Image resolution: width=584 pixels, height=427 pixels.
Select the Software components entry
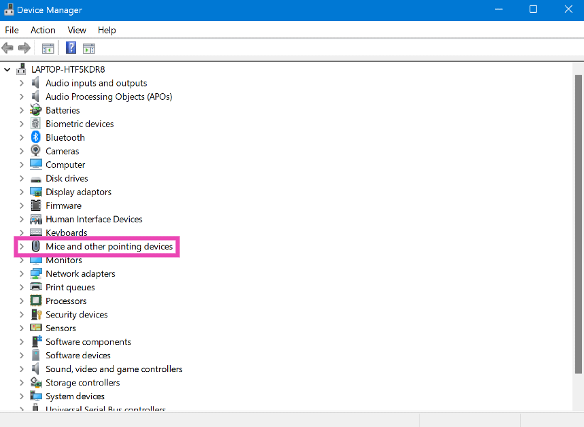(x=88, y=341)
